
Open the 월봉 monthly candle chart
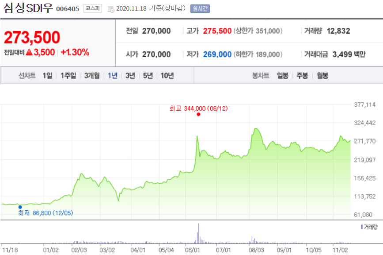[322, 76]
